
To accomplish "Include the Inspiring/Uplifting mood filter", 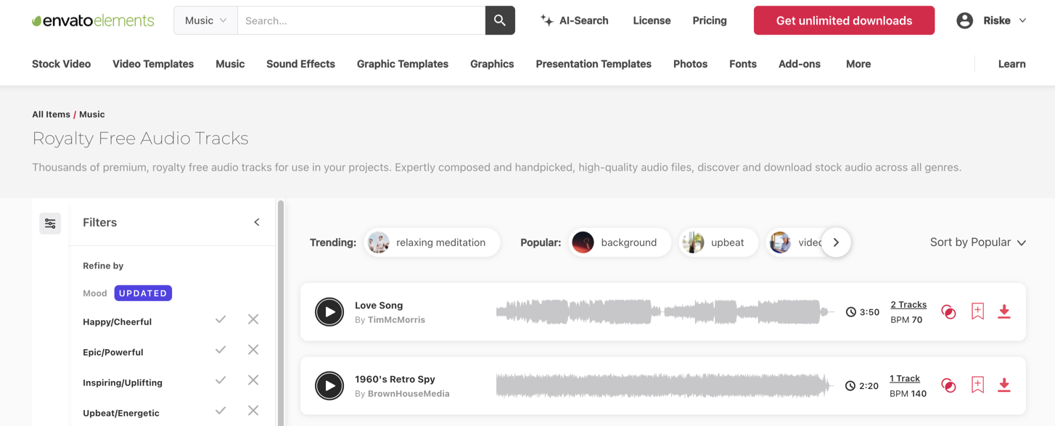I will (221, 380).
